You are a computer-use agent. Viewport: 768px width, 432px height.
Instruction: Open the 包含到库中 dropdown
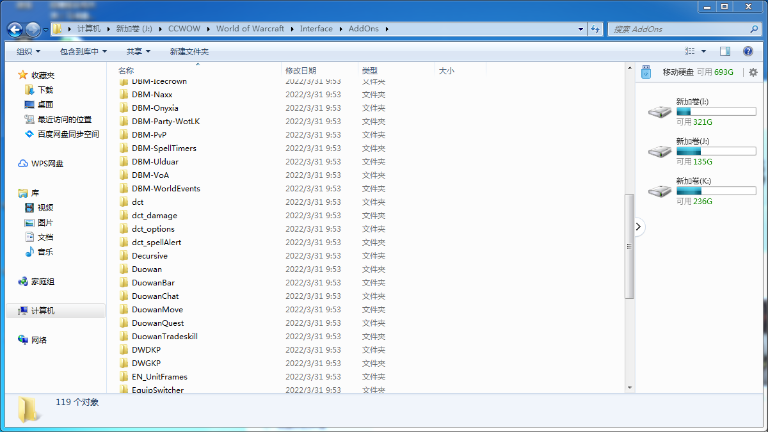[x=83, y=51]
